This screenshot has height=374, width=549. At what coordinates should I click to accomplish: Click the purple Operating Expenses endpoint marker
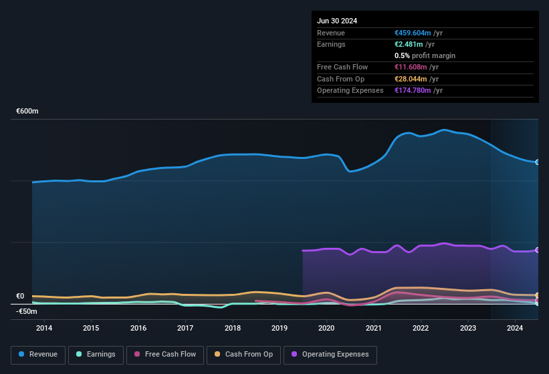click(x=537, y=250)
